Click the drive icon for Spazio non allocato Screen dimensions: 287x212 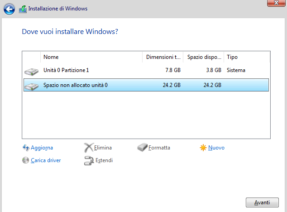(x=32, y=87)
